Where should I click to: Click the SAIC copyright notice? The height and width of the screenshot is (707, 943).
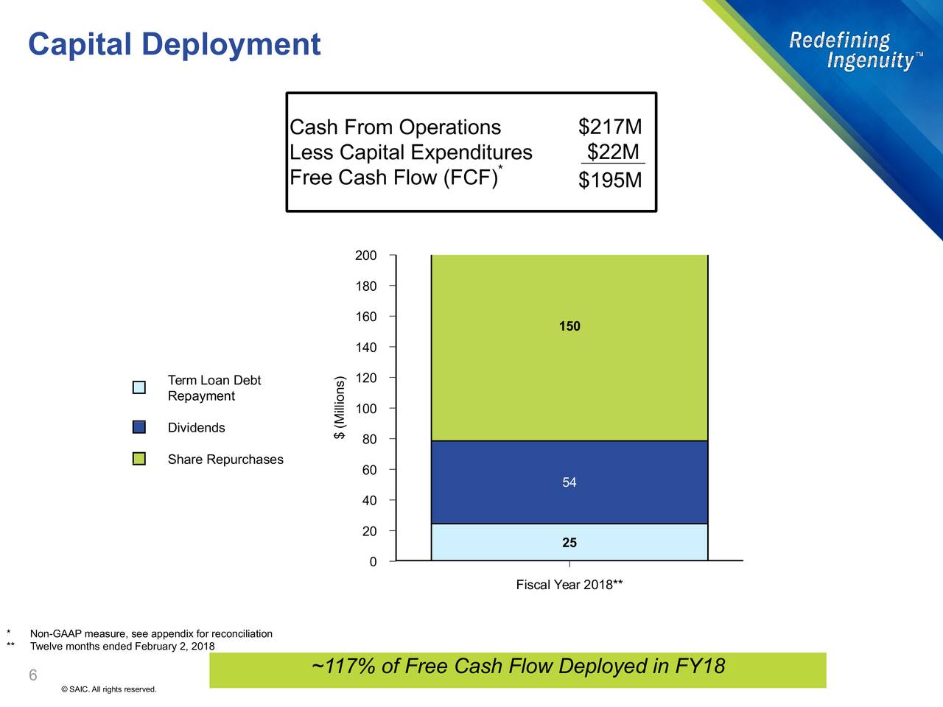click(109, 689)
